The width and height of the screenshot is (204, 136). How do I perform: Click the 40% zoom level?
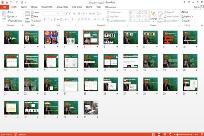click(196, 134)
